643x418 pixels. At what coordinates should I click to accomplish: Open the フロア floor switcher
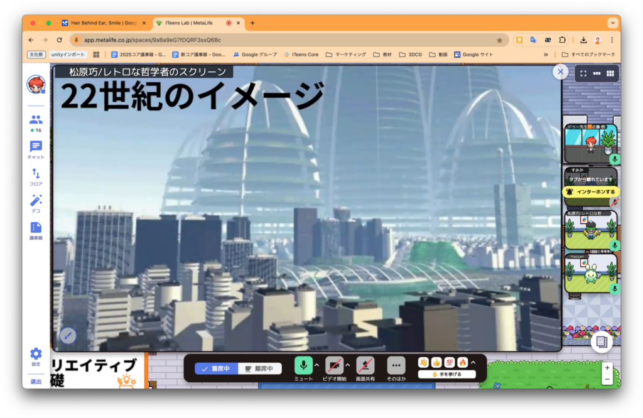click(x=36, y=177)
